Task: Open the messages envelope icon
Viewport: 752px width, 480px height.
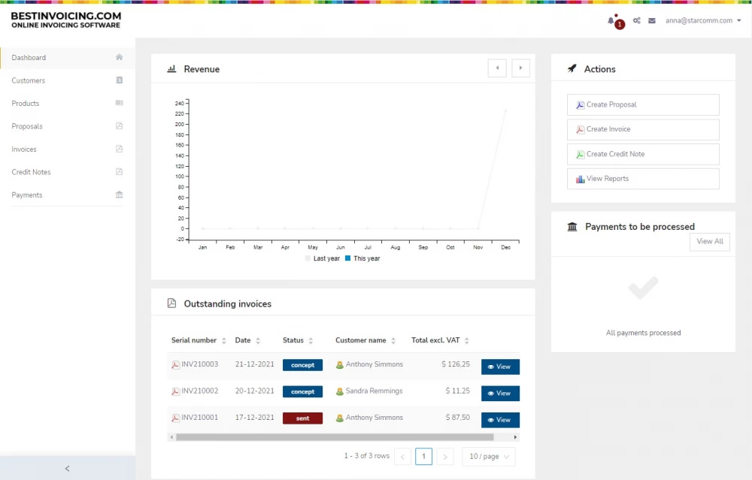Action: tap(652, 21)
